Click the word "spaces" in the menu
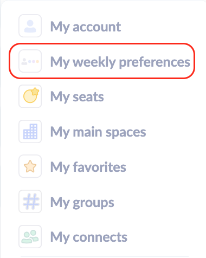The width and height of the screenshot is (206, 258). point(126,133)
